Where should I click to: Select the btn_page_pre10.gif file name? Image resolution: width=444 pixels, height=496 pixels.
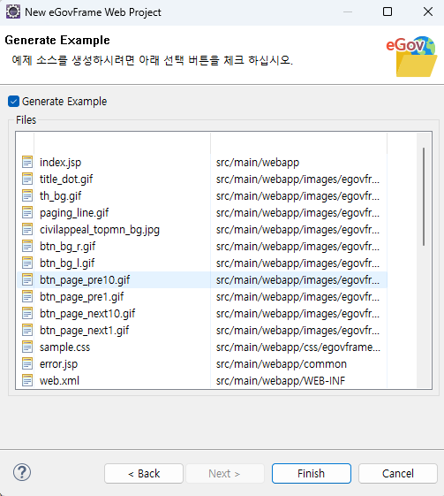pyautogui.click(x=85, y=280)
